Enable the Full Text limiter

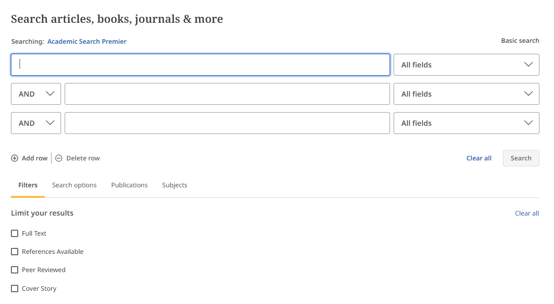coord(15,233)
